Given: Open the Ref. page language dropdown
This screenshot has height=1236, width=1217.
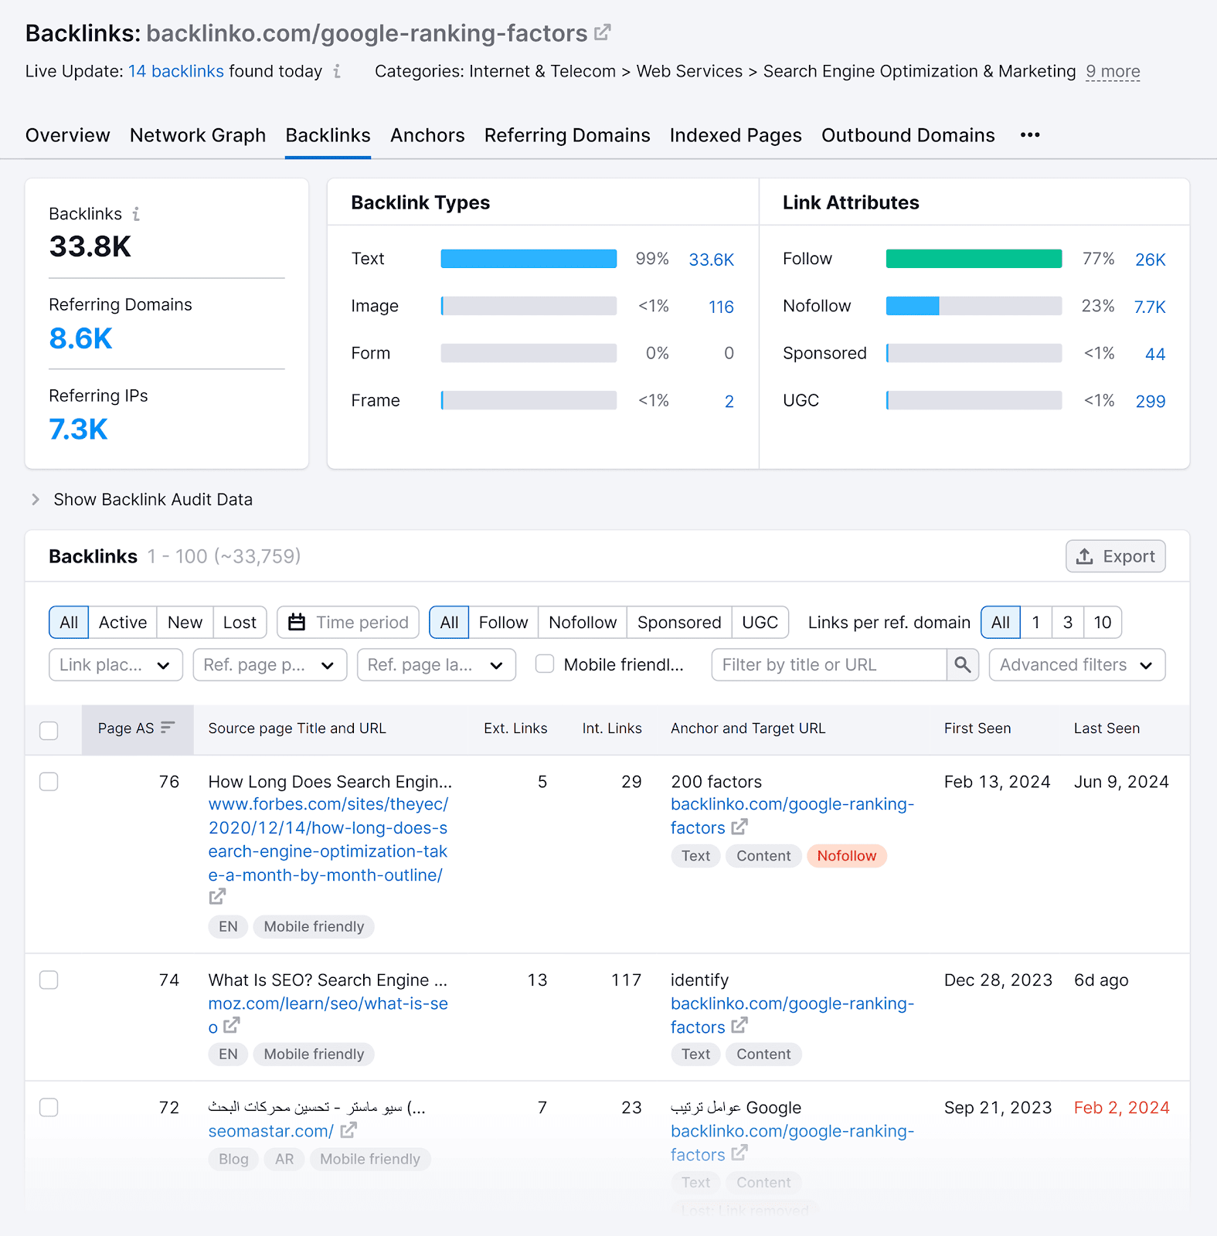Looking at the screenshot, I should tap(437, 665).
